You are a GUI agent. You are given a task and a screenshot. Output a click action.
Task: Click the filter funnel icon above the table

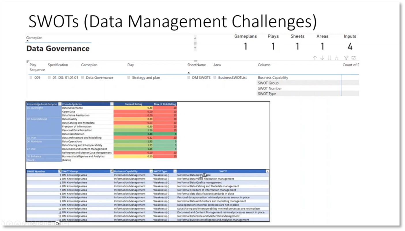346,58
